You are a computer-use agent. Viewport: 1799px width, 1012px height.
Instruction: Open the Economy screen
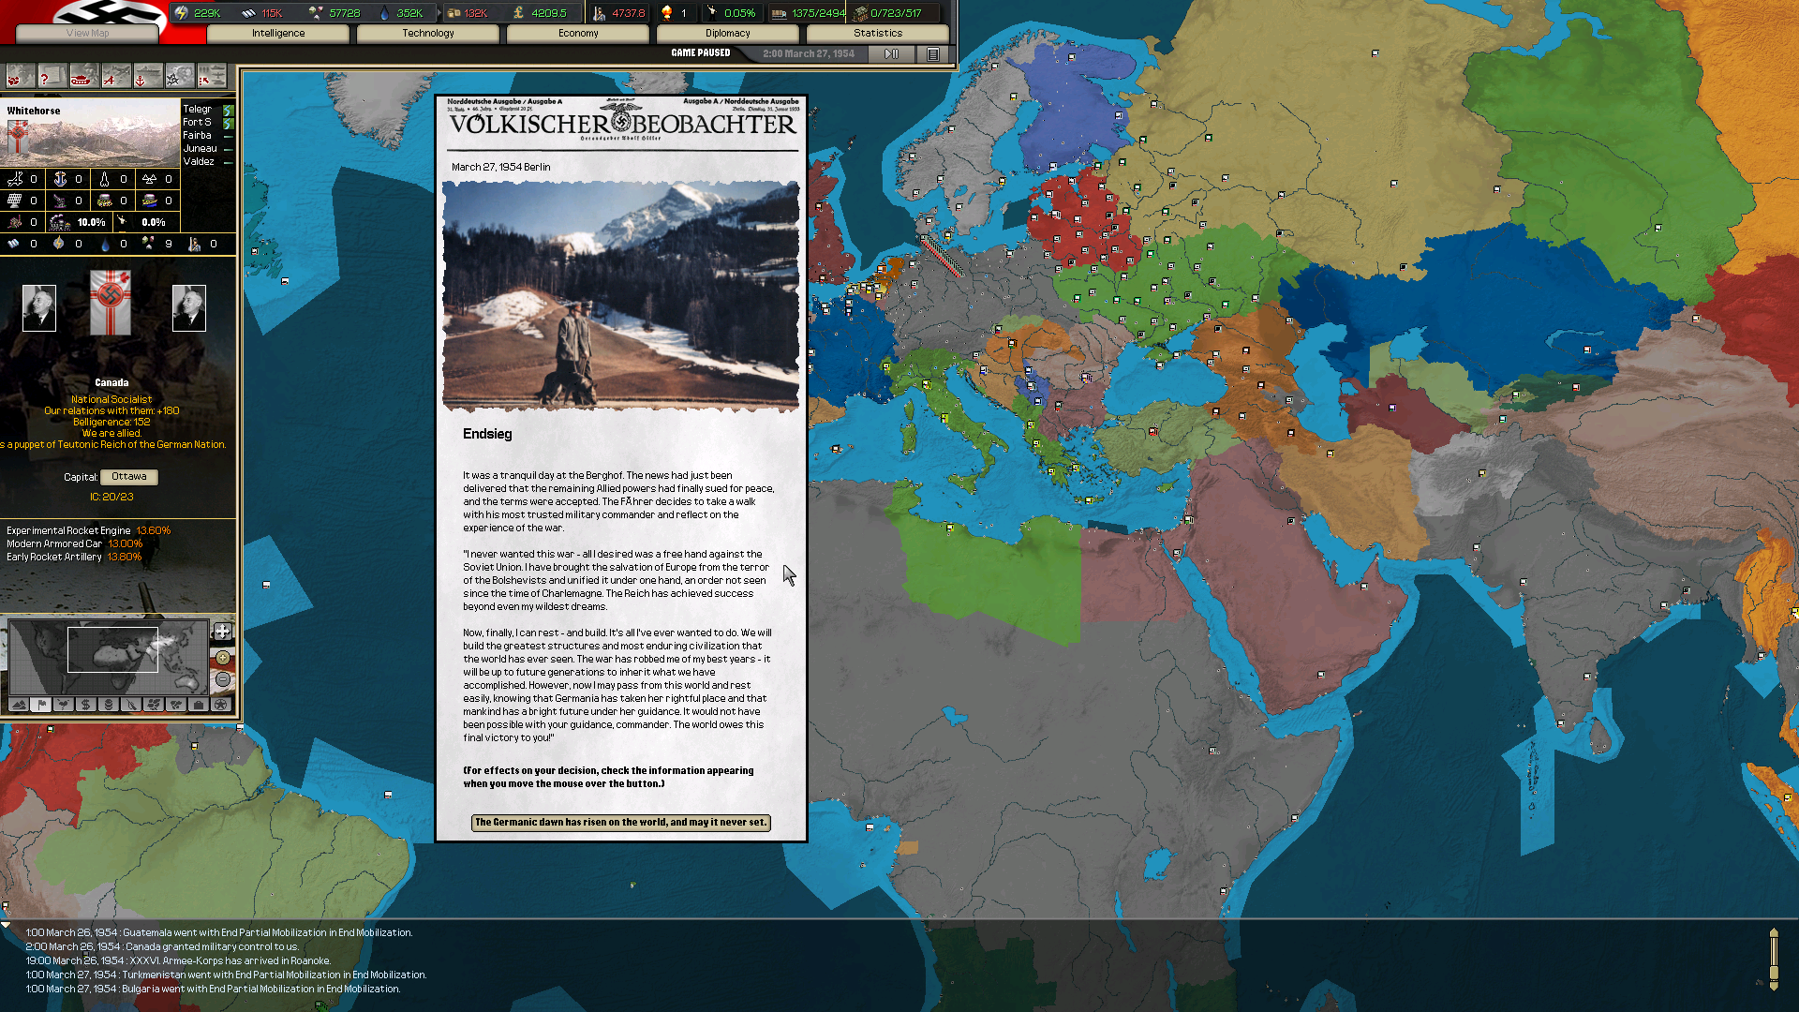tap(578, 34)
